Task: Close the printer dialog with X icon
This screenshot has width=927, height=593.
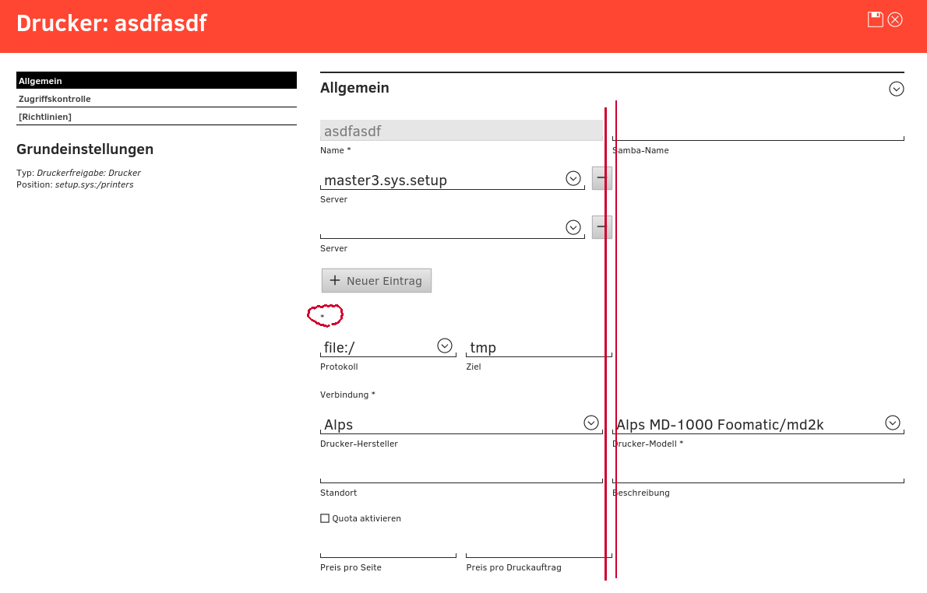Action: [895, 19]
